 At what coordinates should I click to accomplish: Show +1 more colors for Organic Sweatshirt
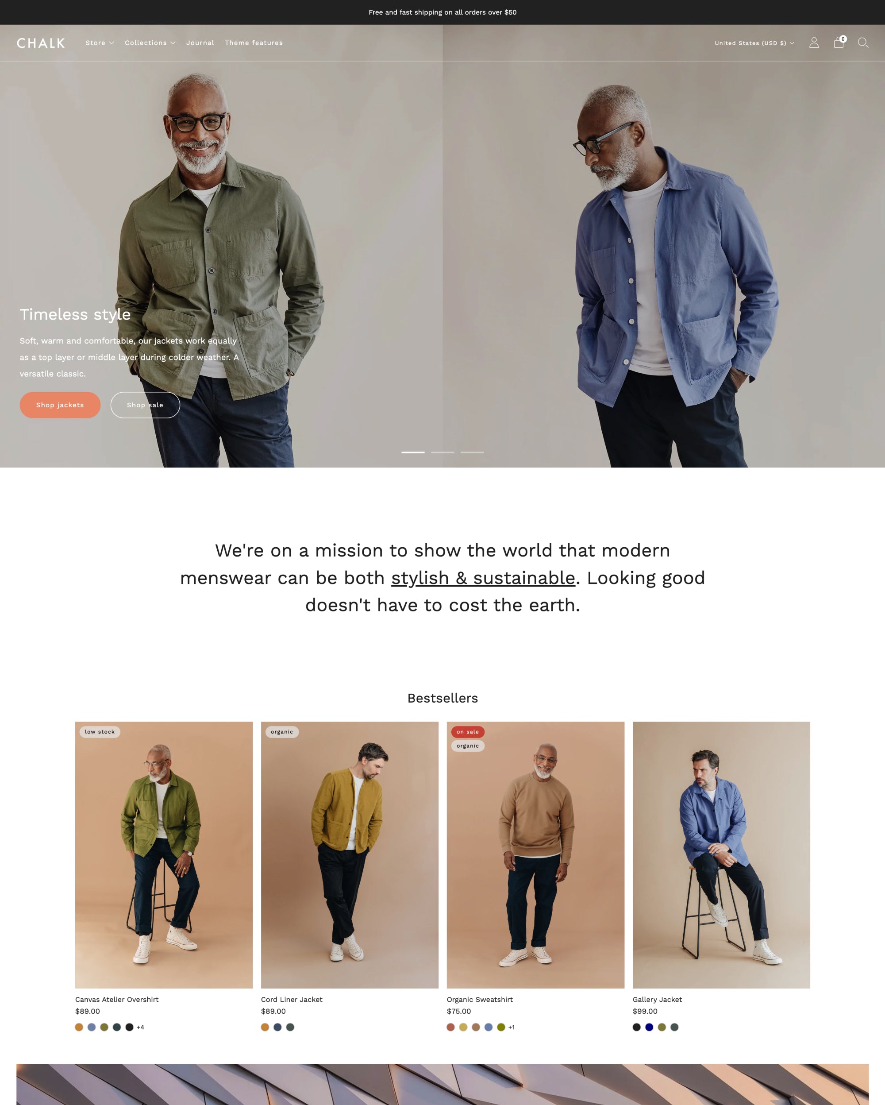(x=512, y=1027)
